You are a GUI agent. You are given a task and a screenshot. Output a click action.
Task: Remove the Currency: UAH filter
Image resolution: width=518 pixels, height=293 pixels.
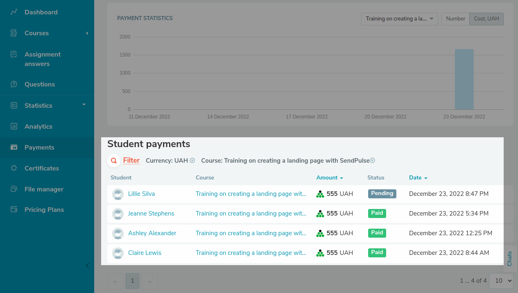[x=192, y=161]
